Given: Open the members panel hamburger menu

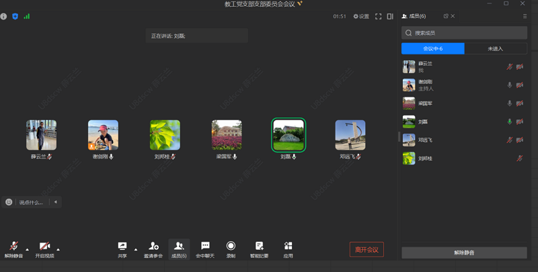Looking at the screenshot, I should (525, 16).
